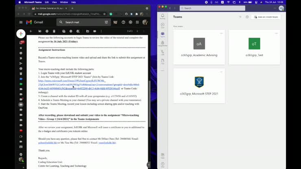Image resolution: width=301 pixels, height=169 pixels.
Task: Bookmark this page with the star icon
Action: [105, 14]
